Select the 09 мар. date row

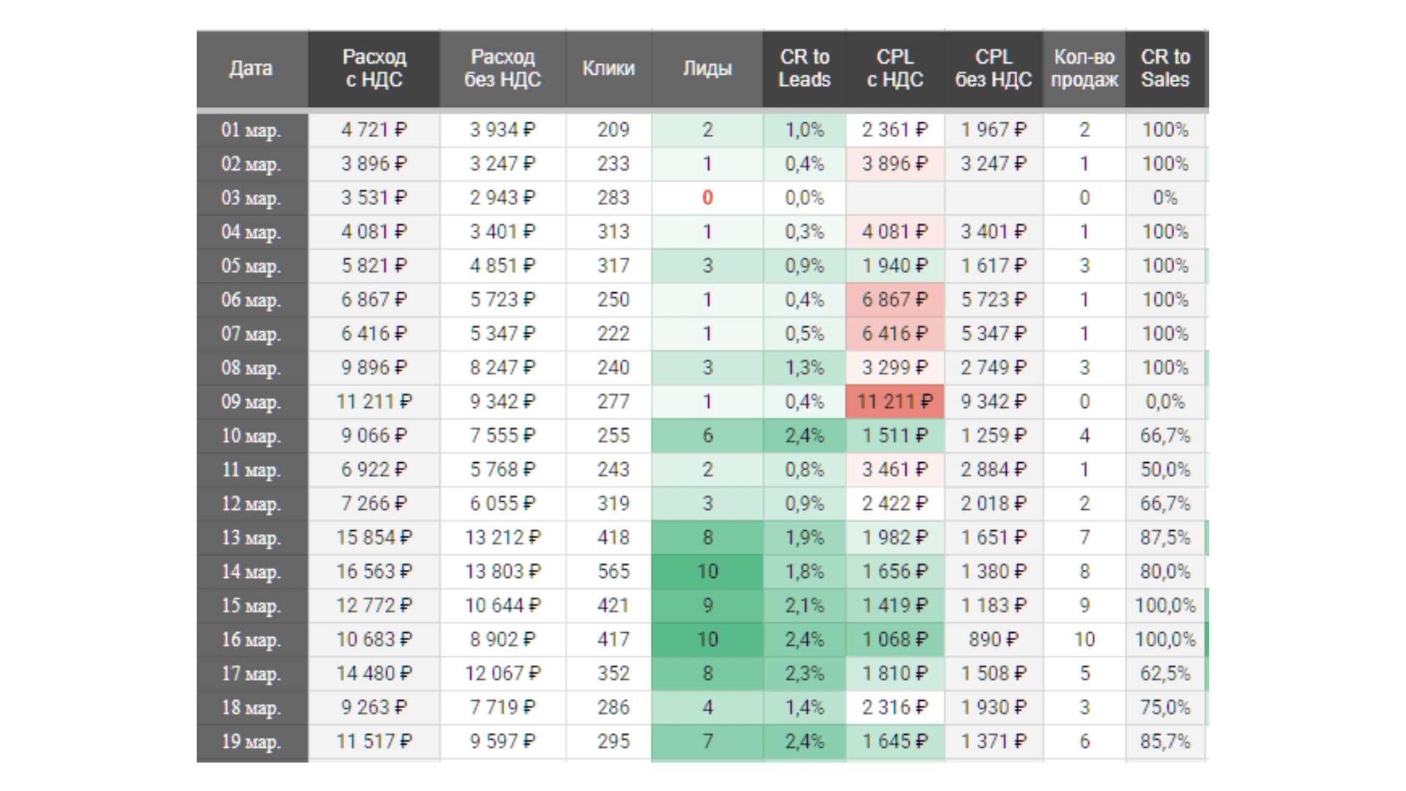click(251, 402)
